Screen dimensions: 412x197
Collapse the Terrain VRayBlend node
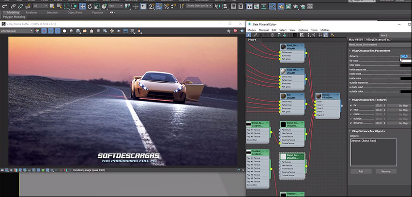pos(337,94)
